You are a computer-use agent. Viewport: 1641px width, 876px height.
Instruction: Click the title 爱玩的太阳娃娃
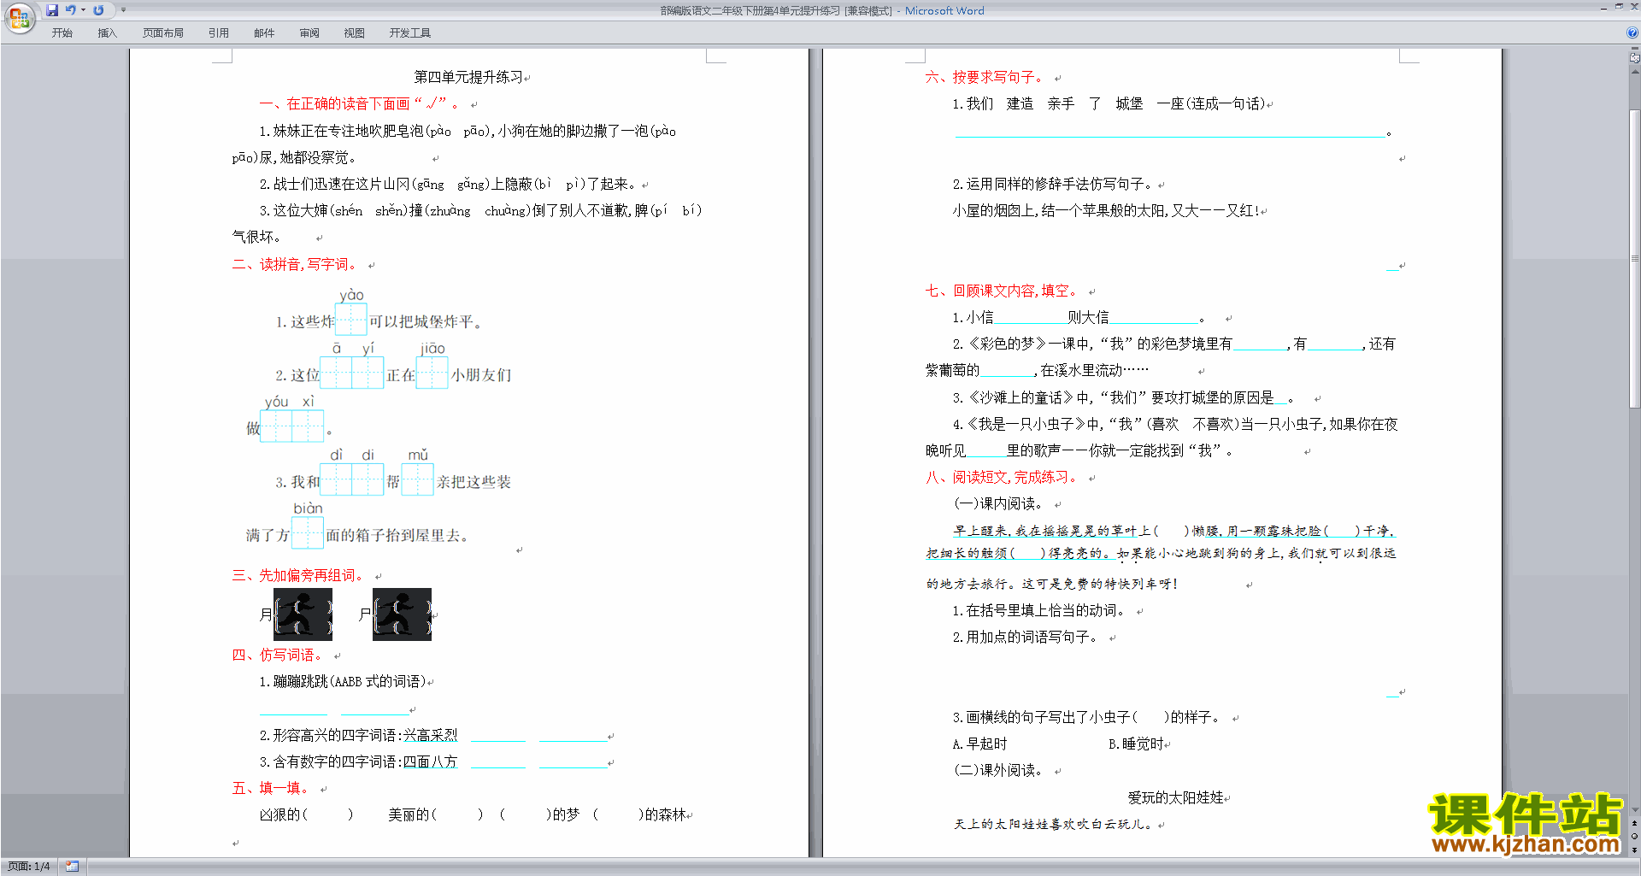click(x=1175, y=797)
